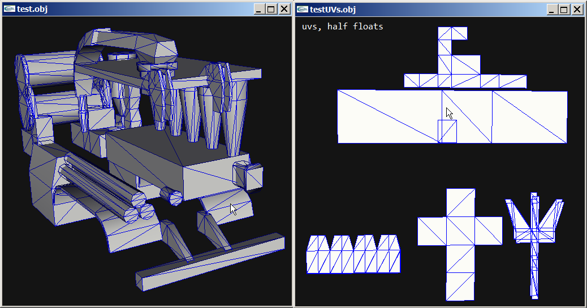Select the small square overlapping UV island
Screen dimensions: 587x308
[x=447, y=131]
